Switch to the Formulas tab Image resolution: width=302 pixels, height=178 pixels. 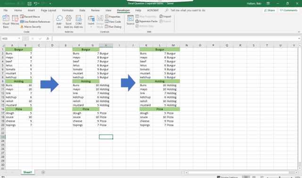coord(67,10)
